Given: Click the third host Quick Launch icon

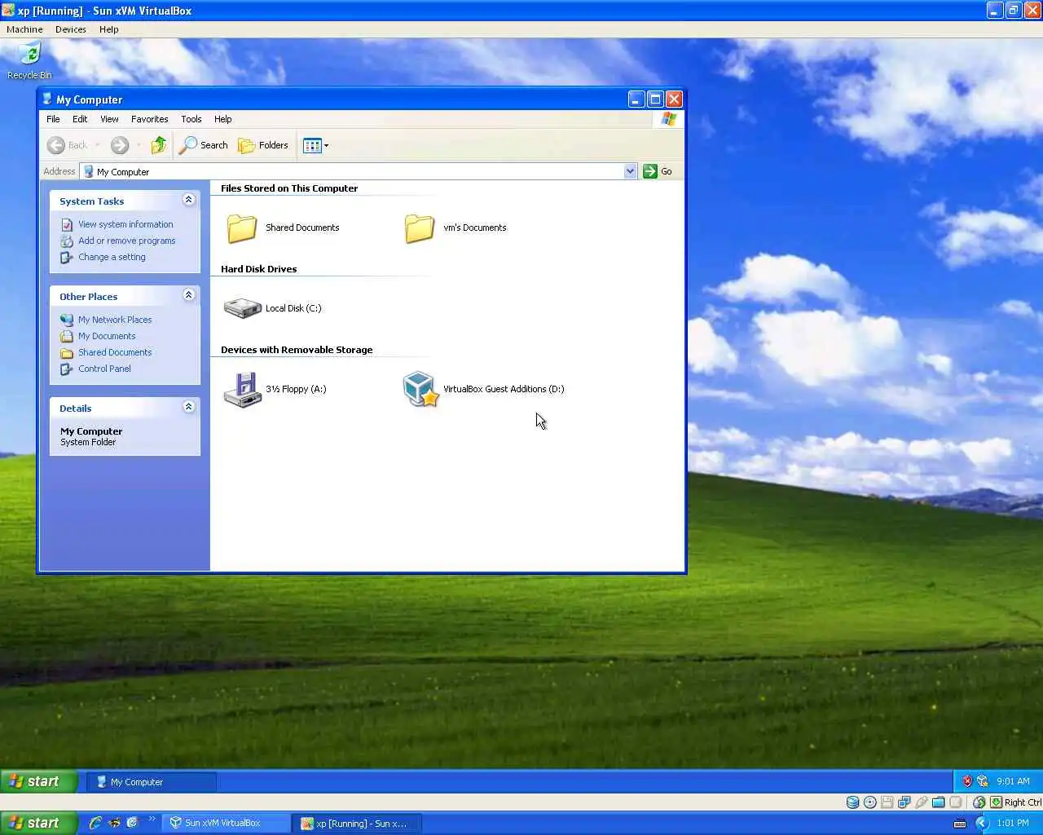Looking at the screenshot, I should click(132, 823).
